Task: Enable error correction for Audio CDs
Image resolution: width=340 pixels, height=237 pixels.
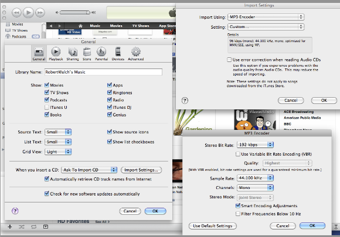Action: click(x=229, y=60)
